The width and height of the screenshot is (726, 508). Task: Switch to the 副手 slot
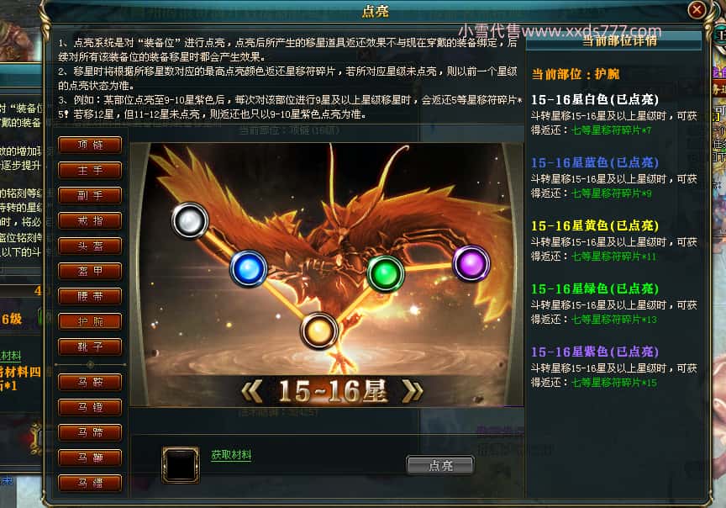coord(90,196)
